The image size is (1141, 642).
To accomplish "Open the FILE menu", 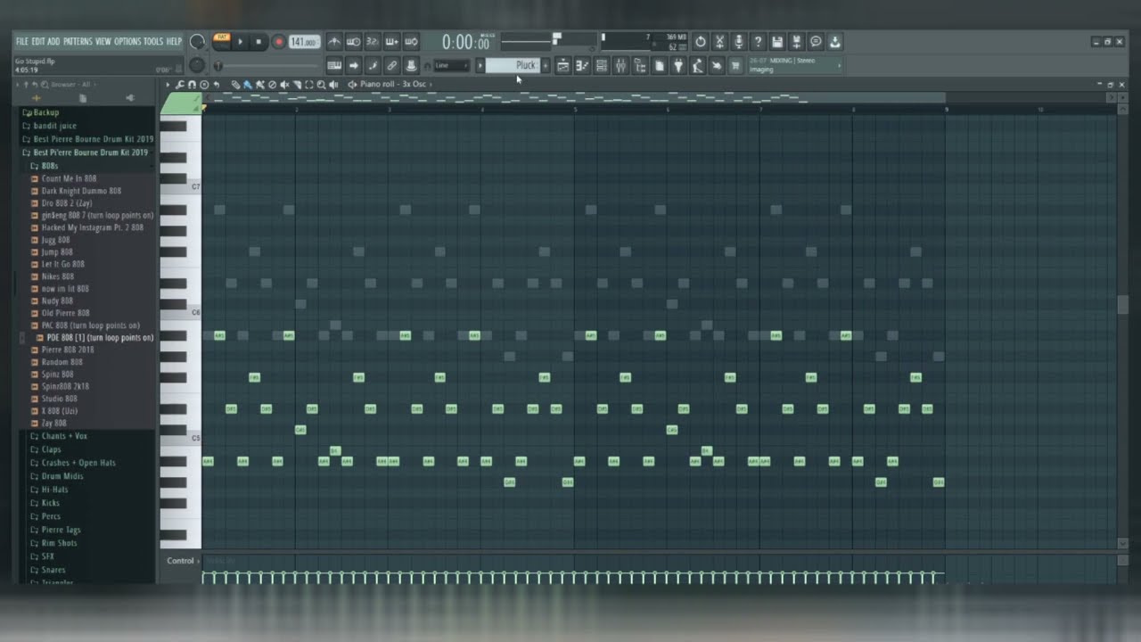I will point(21,41).
